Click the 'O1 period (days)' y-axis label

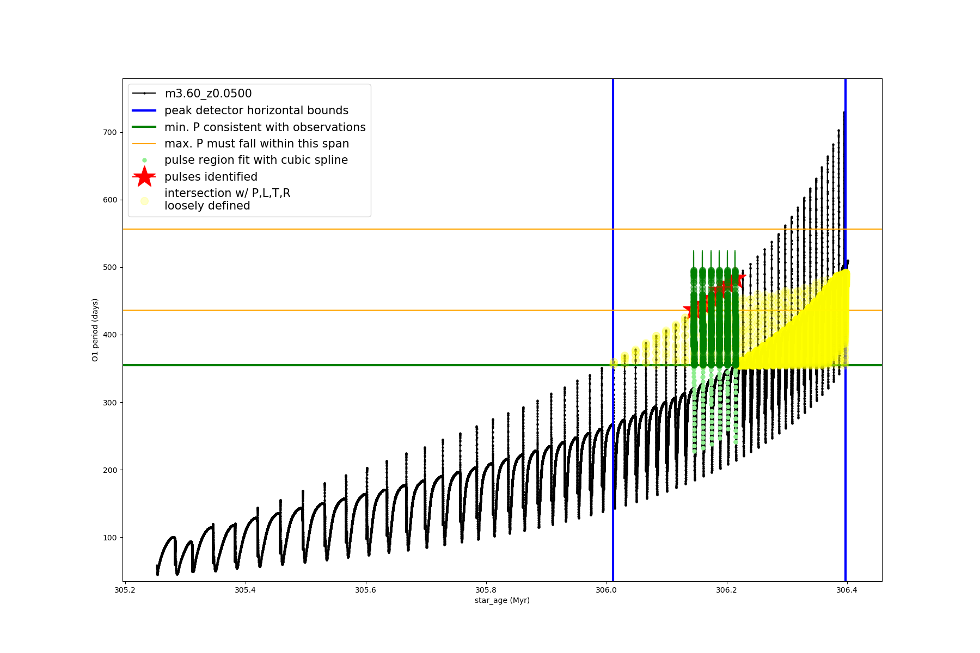point(95,330)
